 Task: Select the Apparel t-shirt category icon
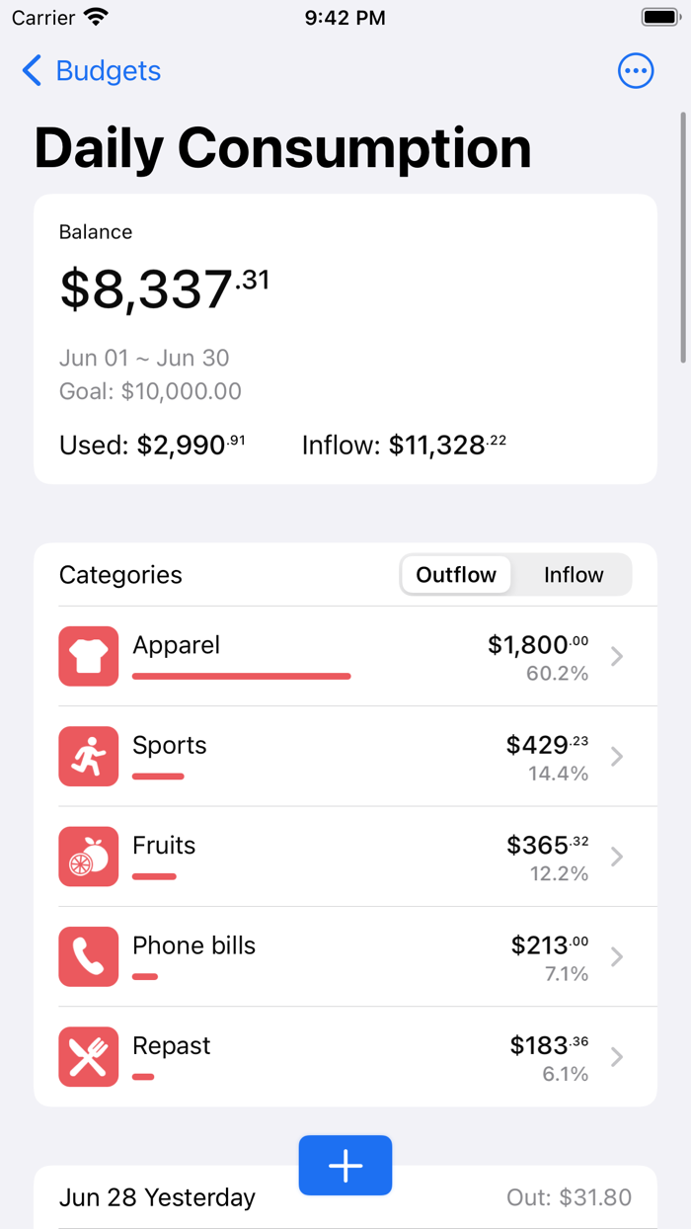[x=88, y=656]
